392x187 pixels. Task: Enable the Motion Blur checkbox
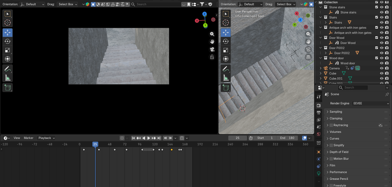(331, 159)
